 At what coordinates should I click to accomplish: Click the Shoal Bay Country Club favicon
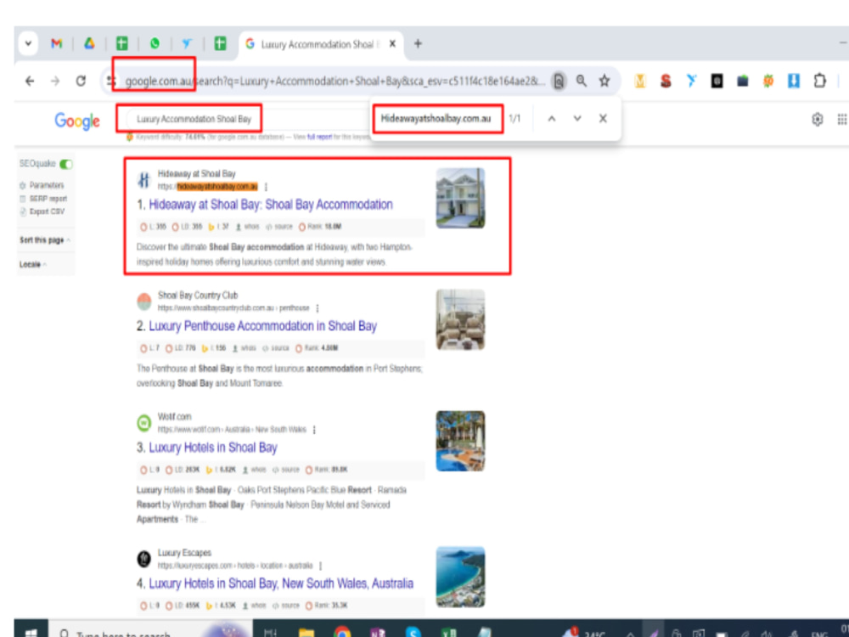[144, 302]
